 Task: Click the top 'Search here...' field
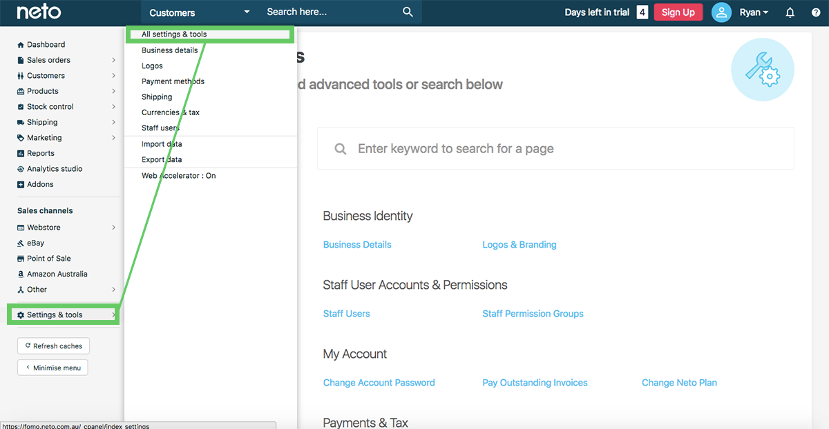330,12
